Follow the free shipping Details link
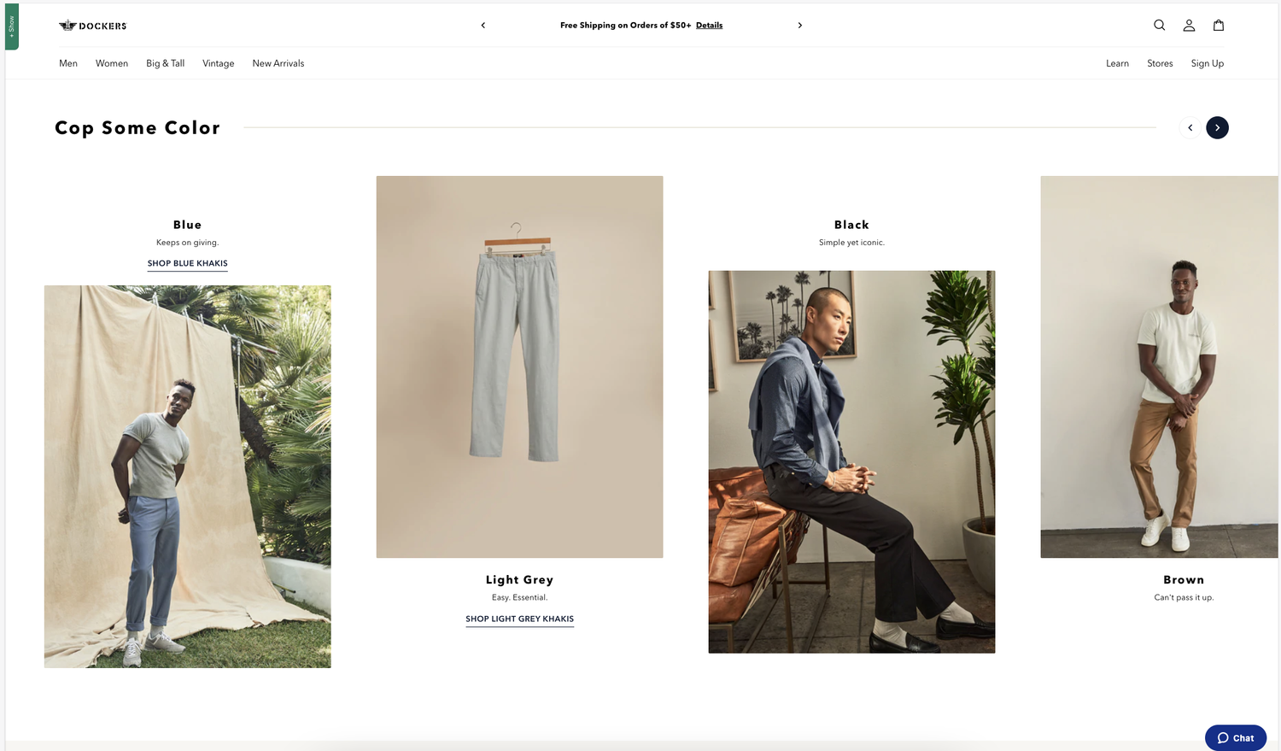Screen dimensions: 1281x751 709,26
